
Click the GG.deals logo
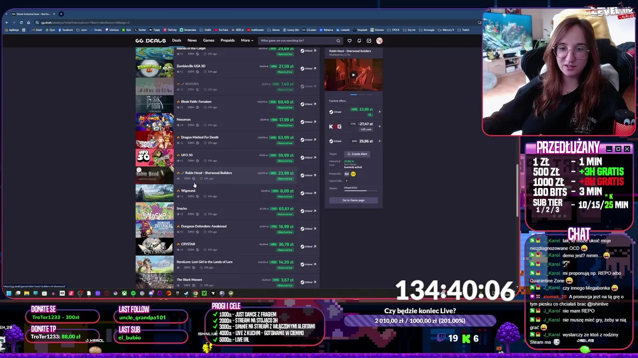click(x=150, y=41)
